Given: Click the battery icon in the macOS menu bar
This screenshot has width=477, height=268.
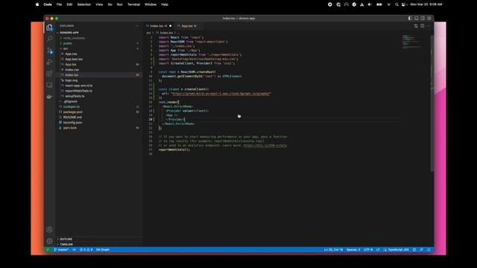Looking at the screenshot, I should tap(379, 4).
